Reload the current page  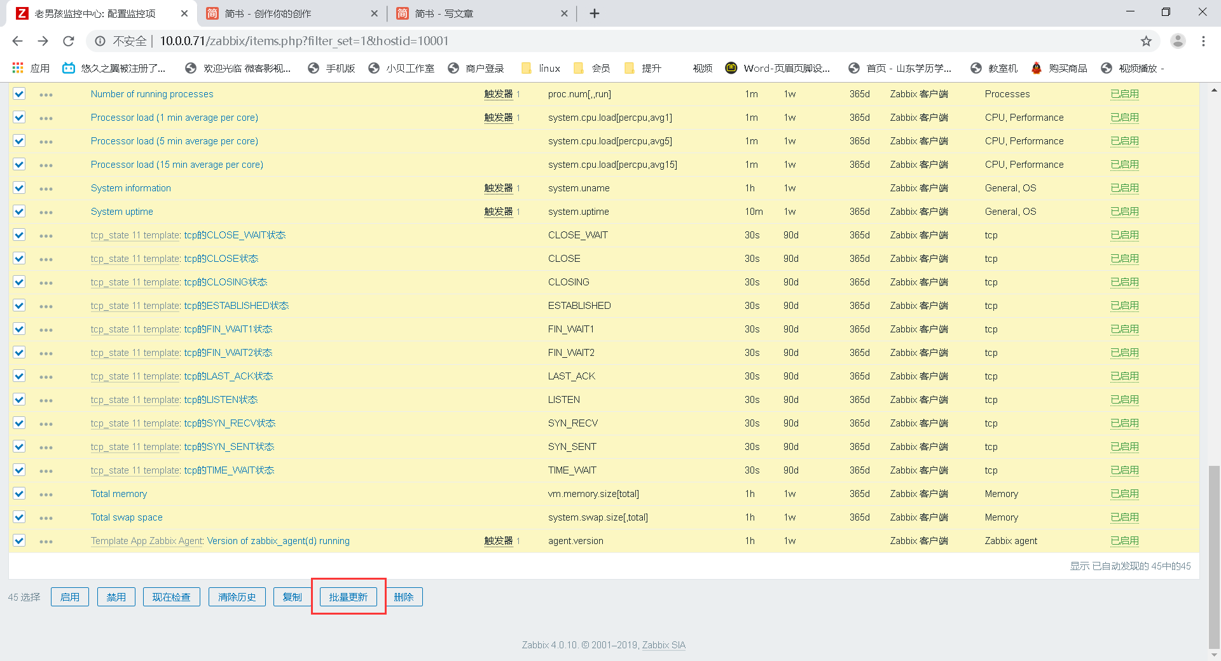[69, 41]
